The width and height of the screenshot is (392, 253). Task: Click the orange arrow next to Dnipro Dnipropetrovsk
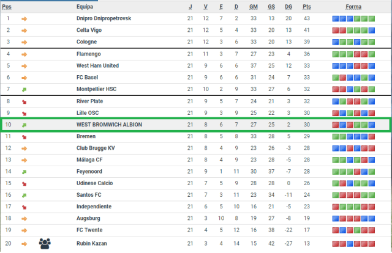tap(24, 18)
